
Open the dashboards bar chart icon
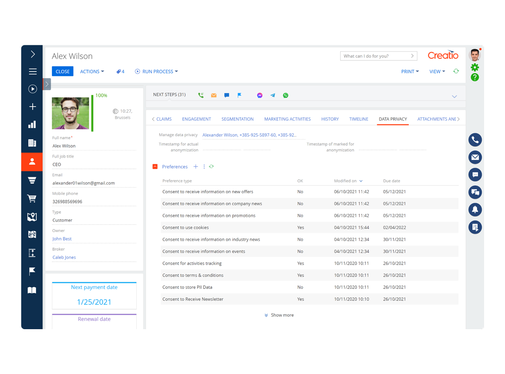pyautogui.click(x=32, y=124)
